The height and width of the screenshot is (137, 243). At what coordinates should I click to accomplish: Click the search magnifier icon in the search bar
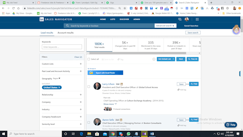tap(67, 26)
